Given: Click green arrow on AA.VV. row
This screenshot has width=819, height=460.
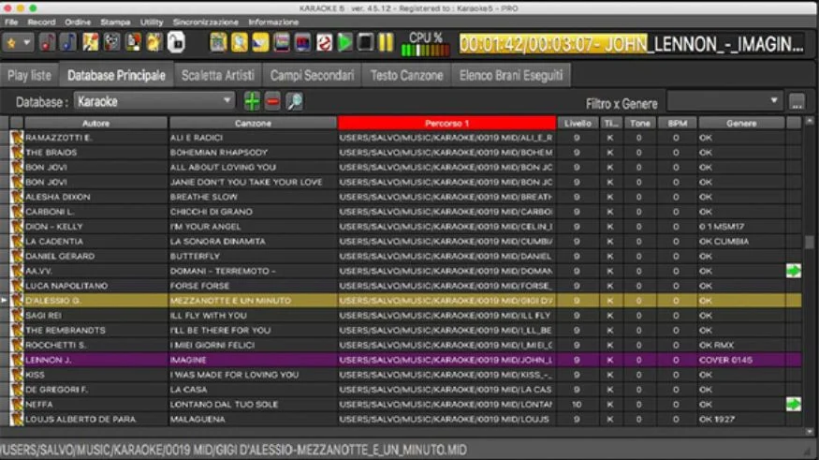Looking at the screenshot, I should [794, 271].
